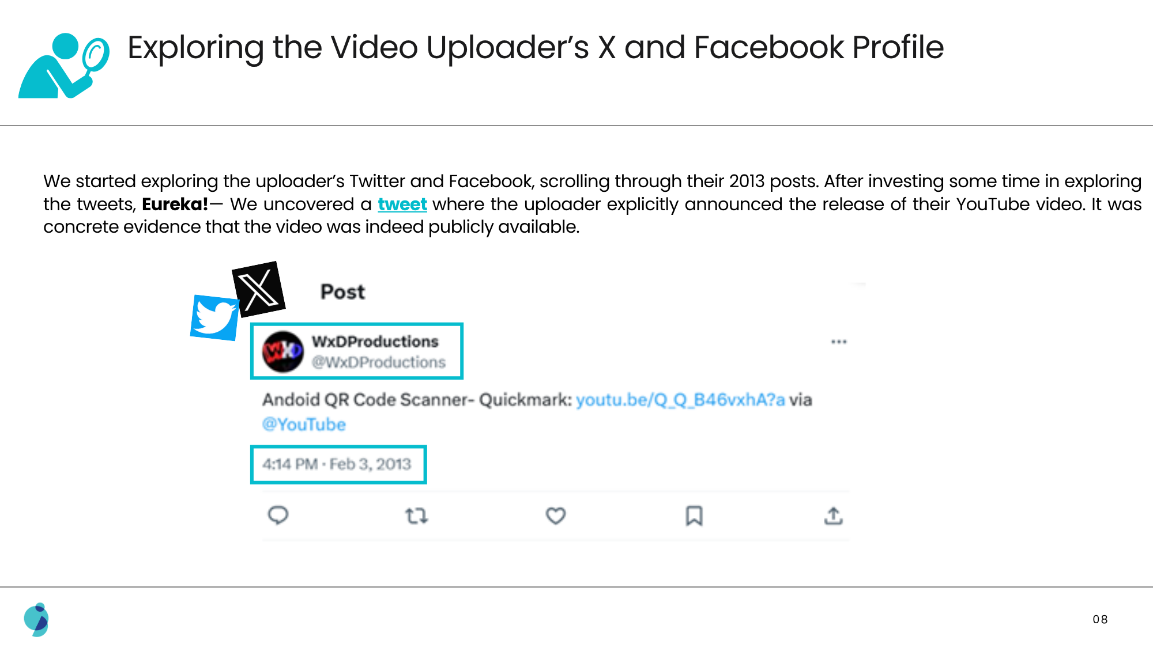The image size is (1153, 648).
Task: Click the WxDProductions profile avatar
Action: click(282, 351)
